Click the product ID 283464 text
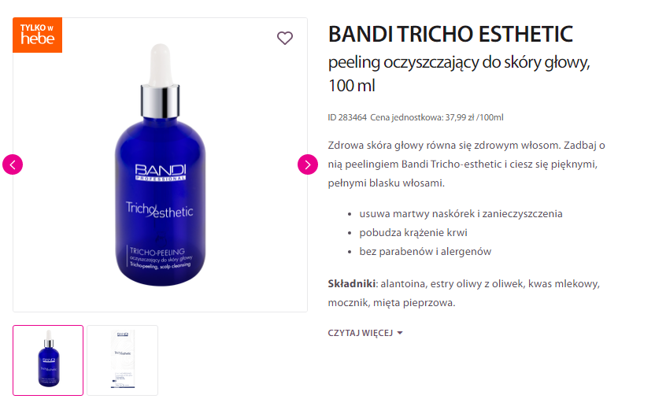The image size is (655, 410). click(x=347, y=117)
